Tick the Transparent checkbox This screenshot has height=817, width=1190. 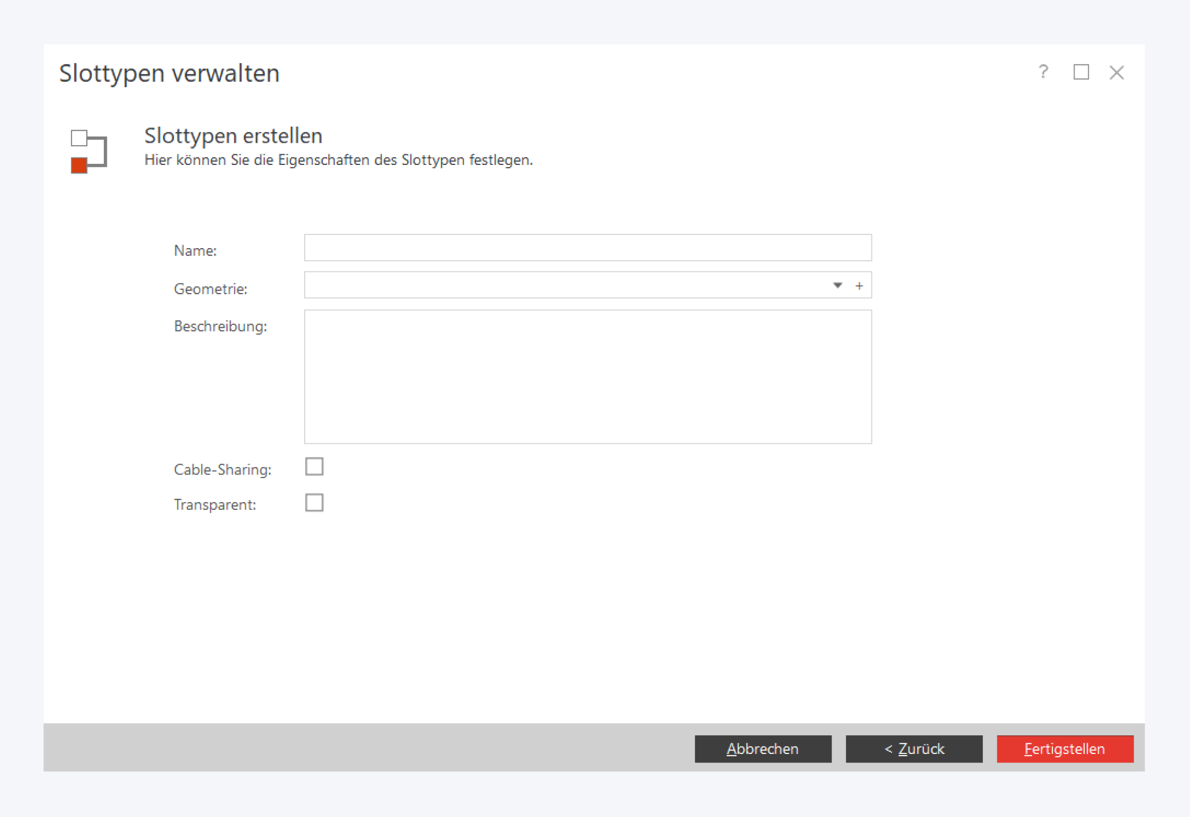[314, 502]
